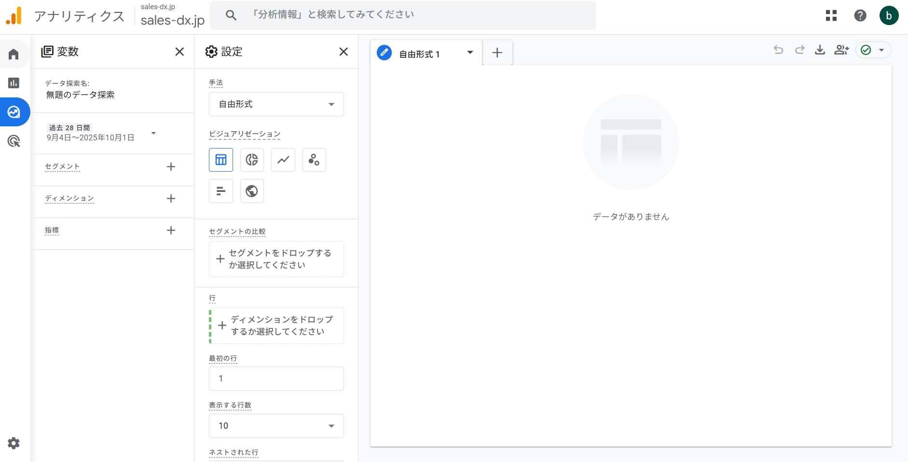Open the 自由形式 1 tab menu
This screenshot has width=908, height=462.
[x=470, y=53]
